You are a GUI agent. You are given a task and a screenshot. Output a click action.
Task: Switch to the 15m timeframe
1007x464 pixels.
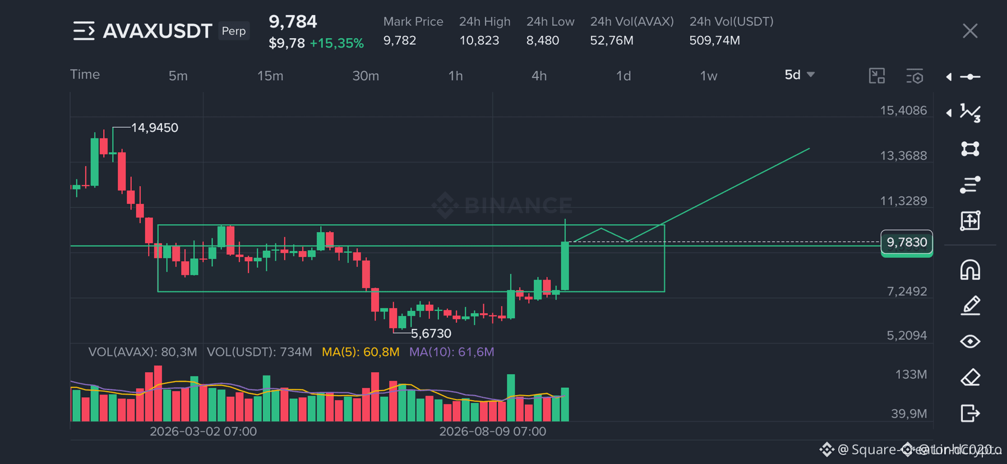270,76
